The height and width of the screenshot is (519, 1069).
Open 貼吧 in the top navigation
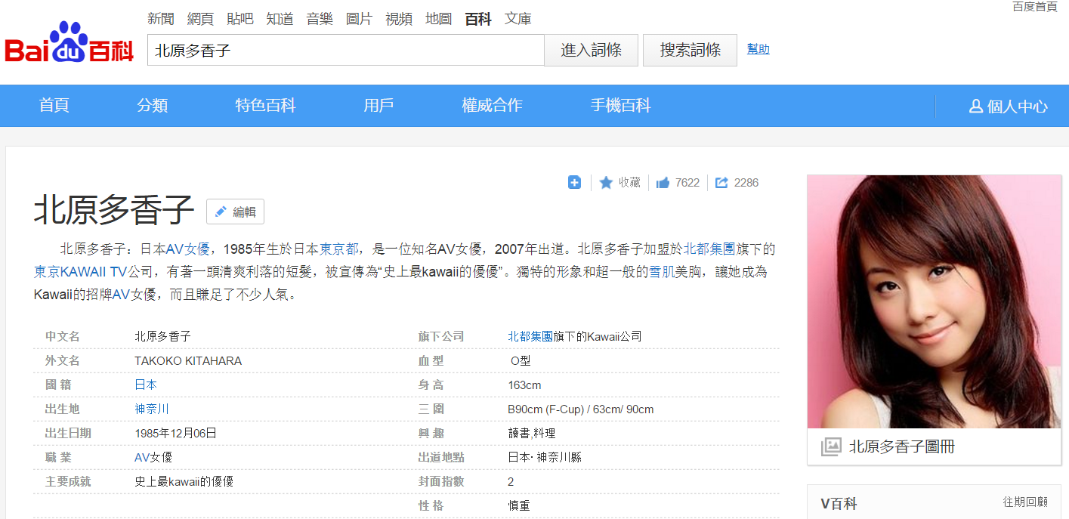click(240, 19)
